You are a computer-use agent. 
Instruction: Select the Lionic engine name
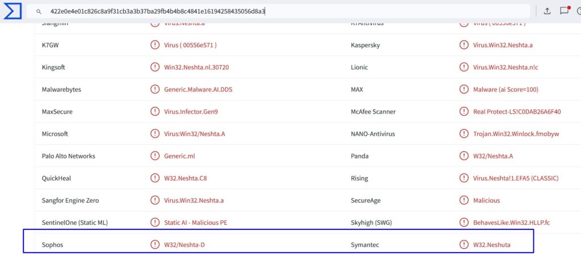tap(359, 68)
